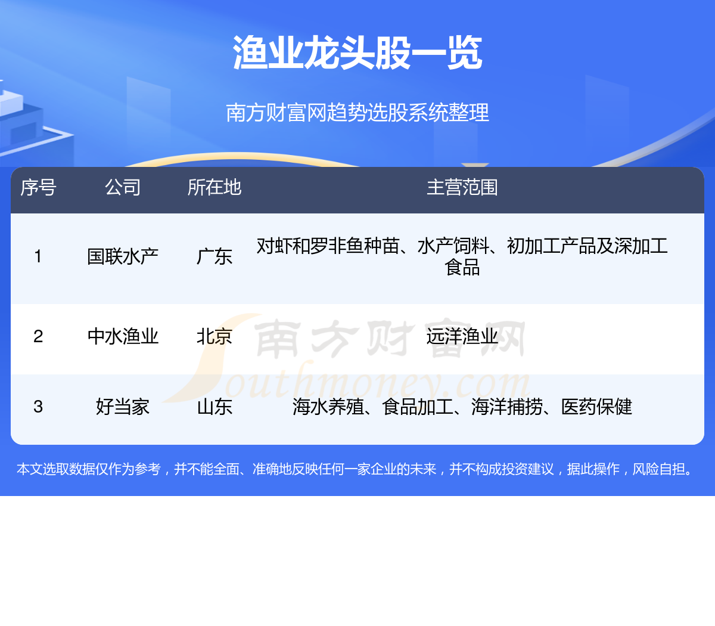Select location cell 山东
Image resolution: width=715 pixels, height=626 pixels.
pos(214,407)
